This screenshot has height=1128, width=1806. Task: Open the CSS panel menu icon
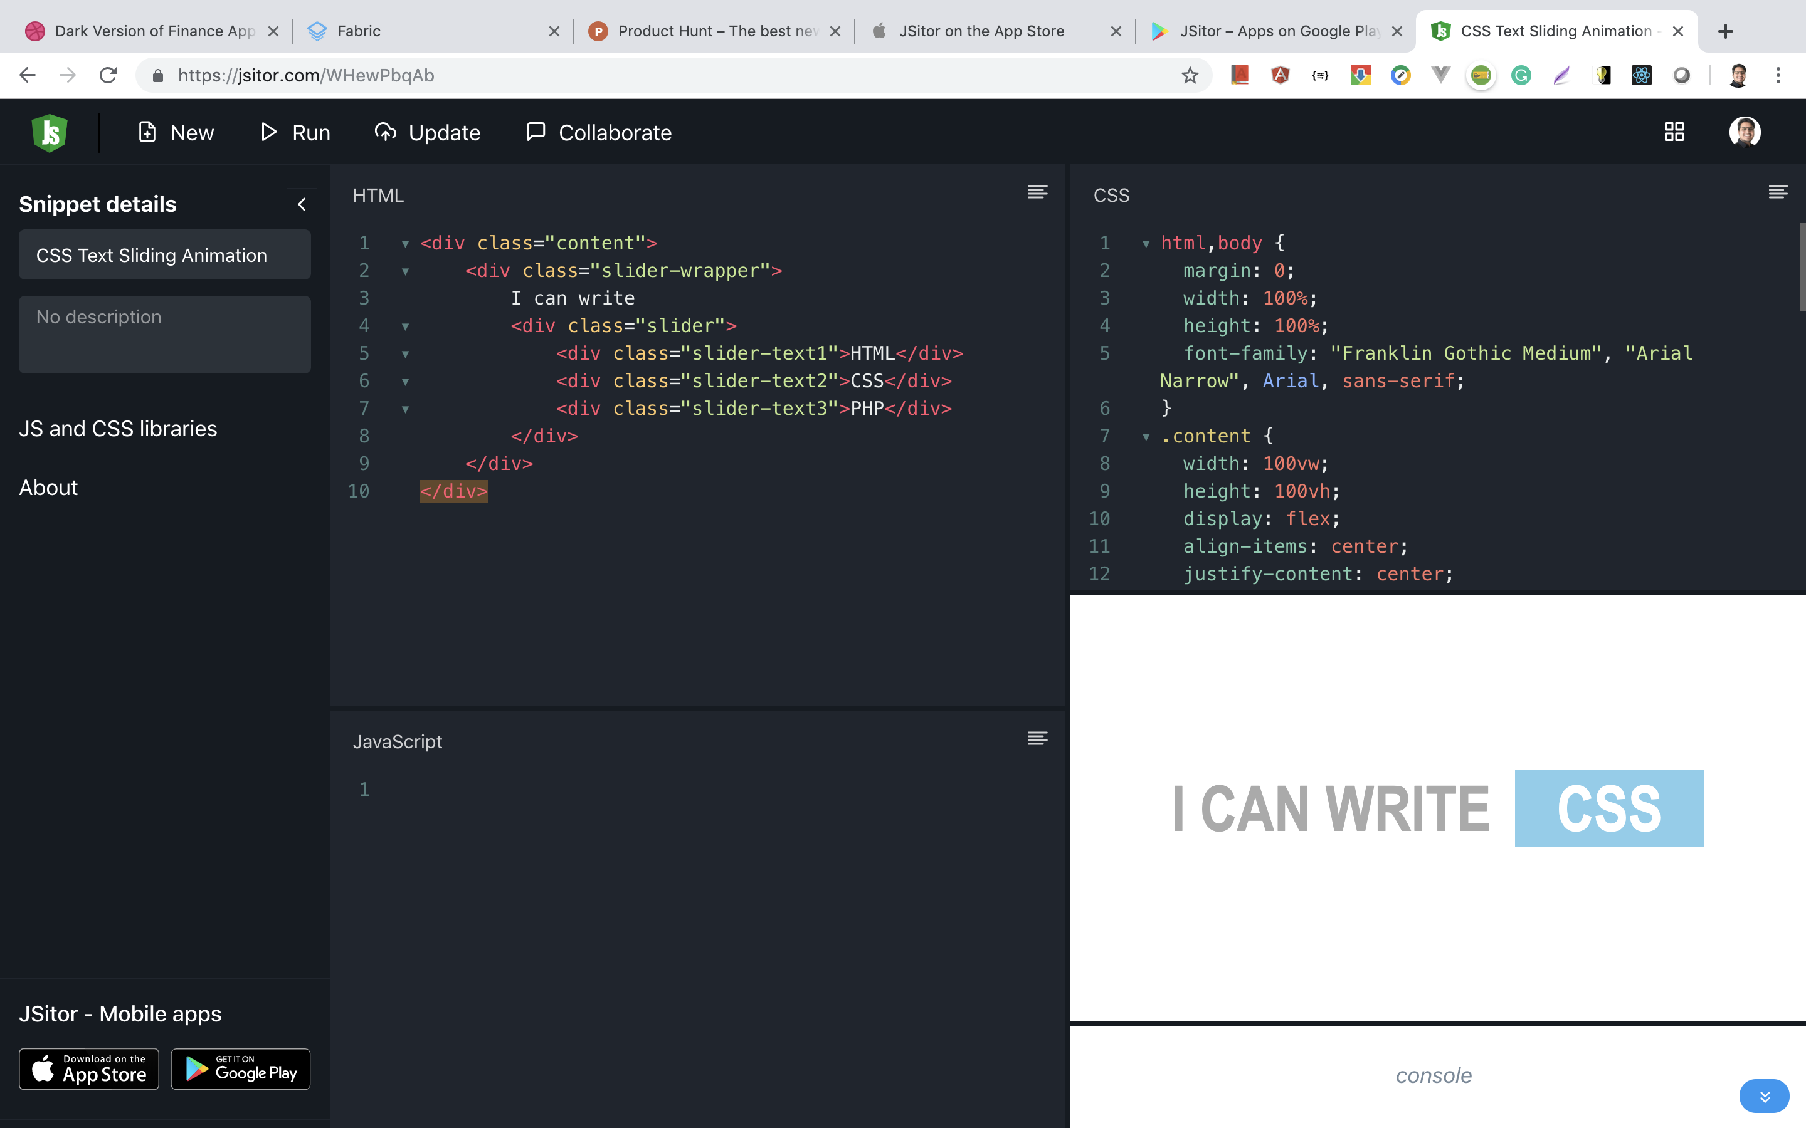(x=1778, y=192)
